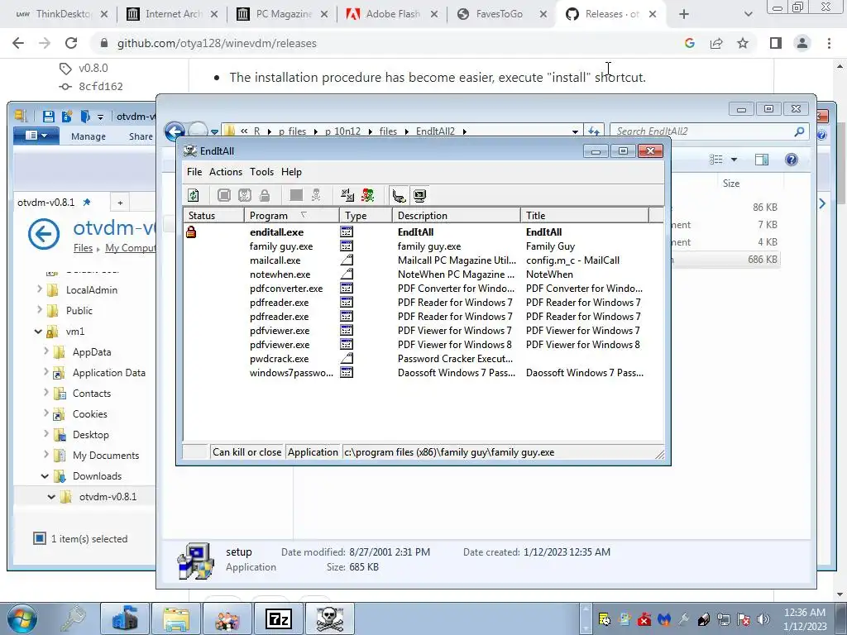The image size is (847, 635).
Task: Expand the AppData folder in the tree
Action: tap(46, 351)
